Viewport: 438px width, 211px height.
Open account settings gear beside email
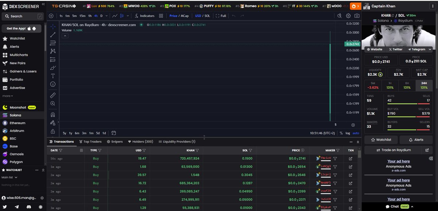click(x=42, y=198)
